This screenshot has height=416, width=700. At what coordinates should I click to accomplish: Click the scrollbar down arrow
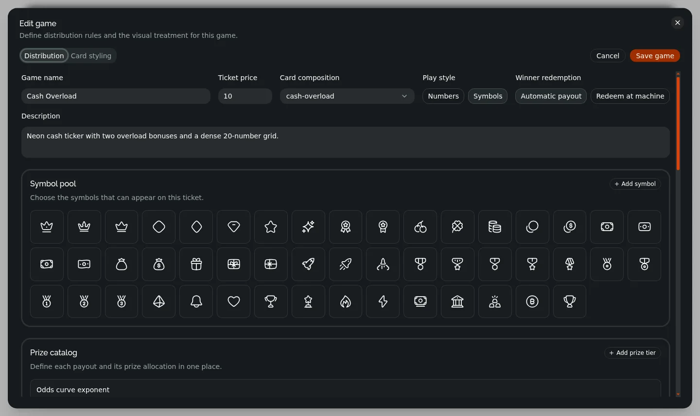678,395
